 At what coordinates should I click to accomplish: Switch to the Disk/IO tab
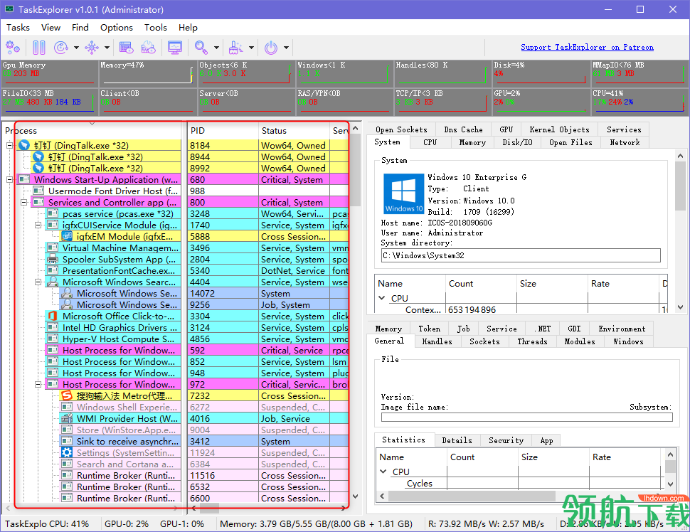(518, 142)
